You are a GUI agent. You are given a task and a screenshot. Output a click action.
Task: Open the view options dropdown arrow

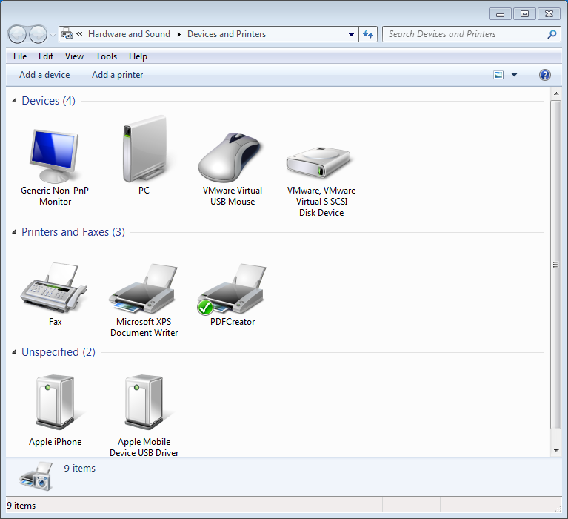[x=515, y=75]
